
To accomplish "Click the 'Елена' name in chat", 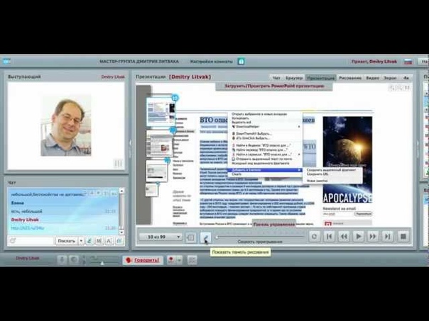I will (18, 203).
